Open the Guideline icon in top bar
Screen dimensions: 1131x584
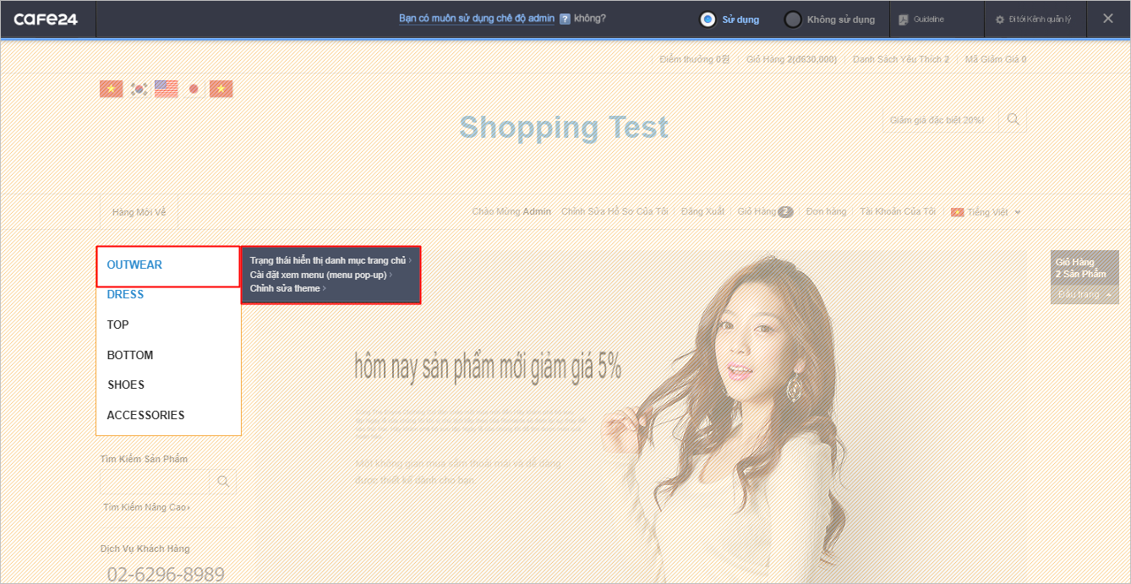[904, 19]
